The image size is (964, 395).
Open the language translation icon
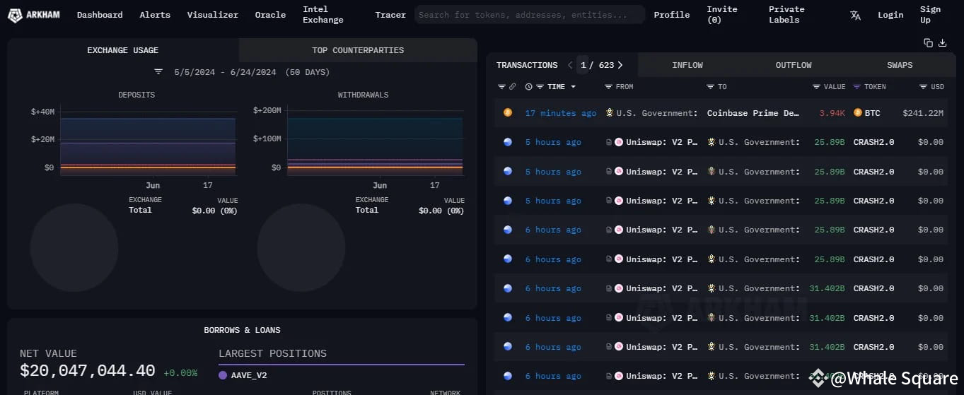(855, 15)
